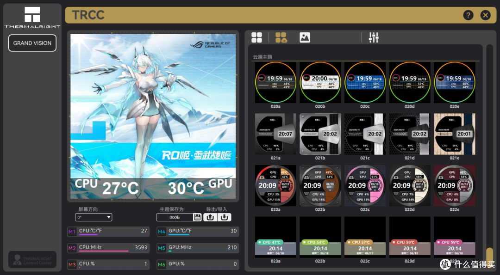The image size is (500, 275).
Task: Select theme thumbnail 022c
Action: coord(365,185)
